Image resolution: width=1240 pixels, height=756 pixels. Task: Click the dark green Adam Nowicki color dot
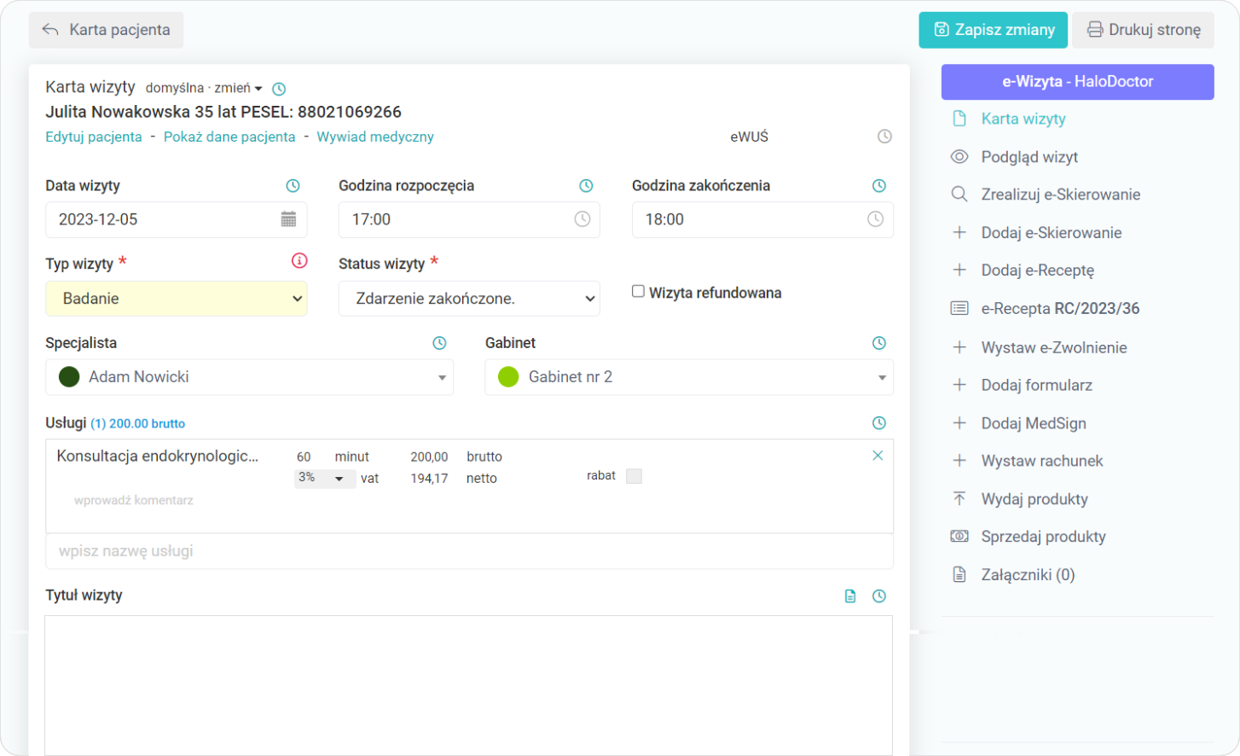(69, 376)
